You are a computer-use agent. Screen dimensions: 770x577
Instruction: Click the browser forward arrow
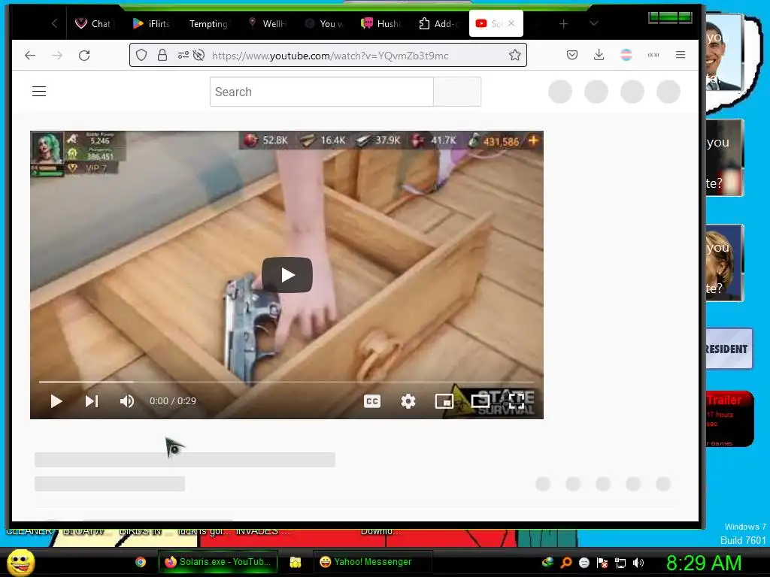pos(57,56)
